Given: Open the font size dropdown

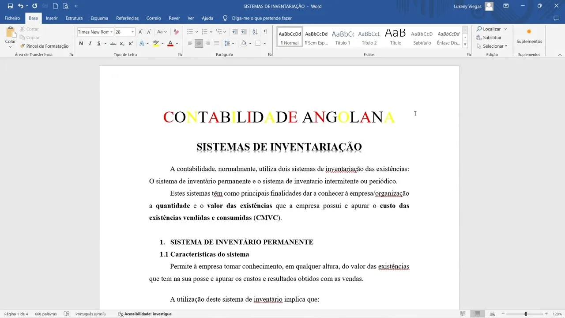Looking at the screenshot, I should point(132,32).
